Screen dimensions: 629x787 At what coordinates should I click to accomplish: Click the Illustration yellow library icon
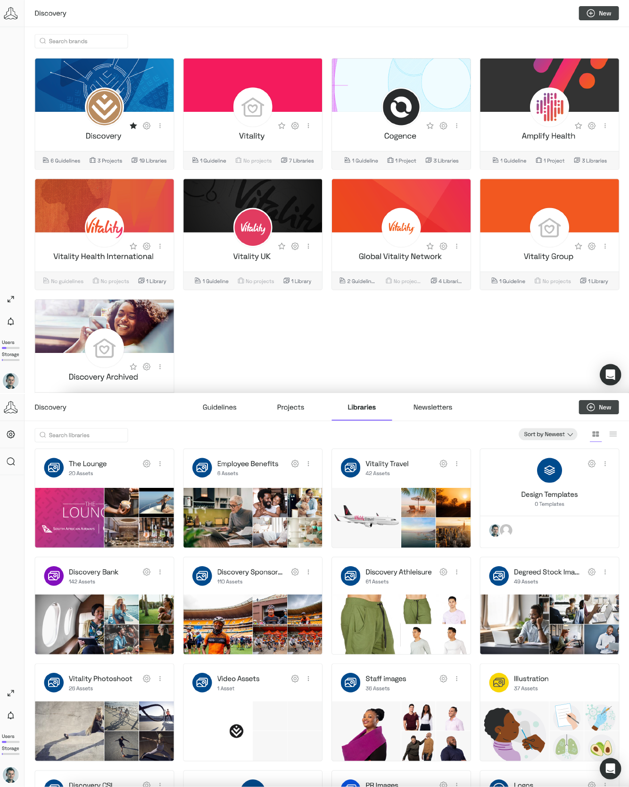pyautogui.click(x=499, y=682)
